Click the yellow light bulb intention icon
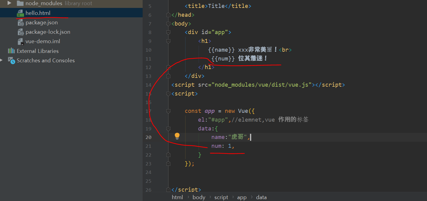Image resolution: width=427 pixels, height=201 pixels. coord(177,136)
